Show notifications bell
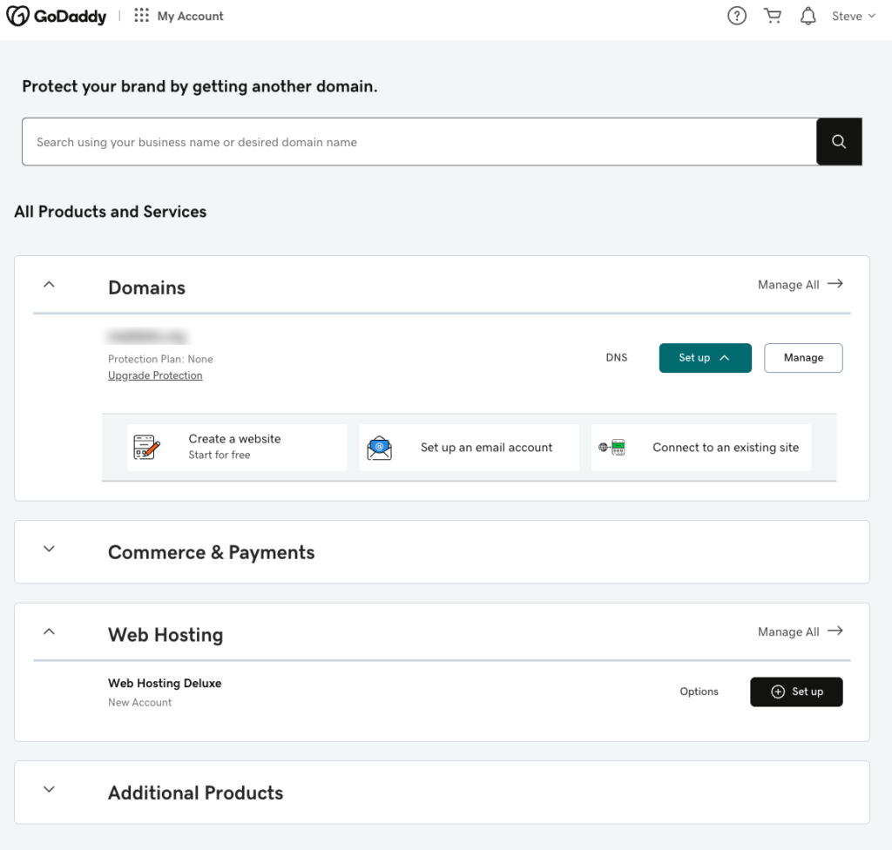 point(808,16)
